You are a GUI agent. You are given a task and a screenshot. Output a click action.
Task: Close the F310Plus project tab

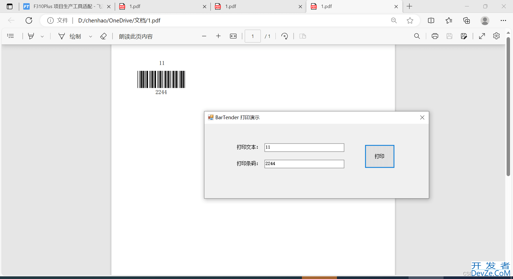(x=109, y=7)
